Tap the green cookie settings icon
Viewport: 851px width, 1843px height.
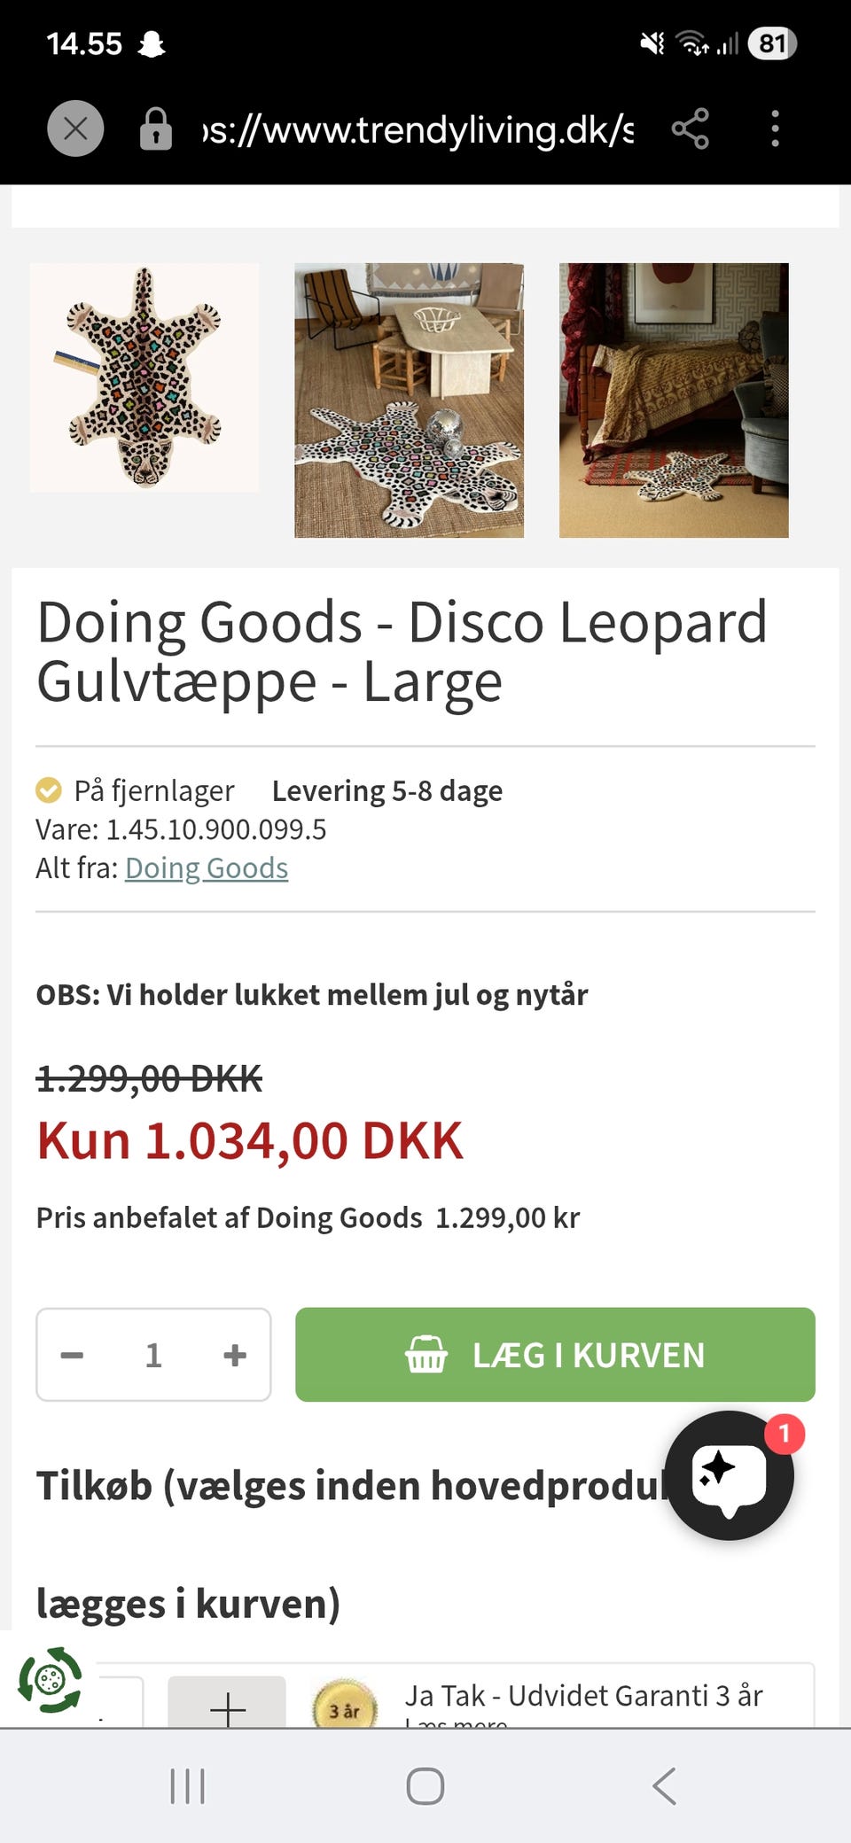click(x=50, y=1679)
